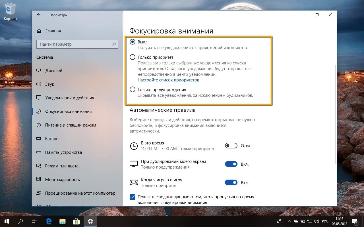Enable the В это время schedule toggle
The image size is (364, 227).
[231, 145]
